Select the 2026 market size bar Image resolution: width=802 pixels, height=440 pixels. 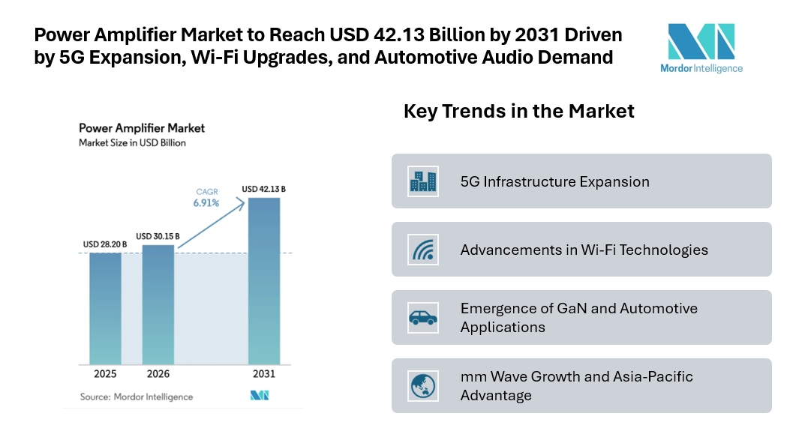(159, 304)
